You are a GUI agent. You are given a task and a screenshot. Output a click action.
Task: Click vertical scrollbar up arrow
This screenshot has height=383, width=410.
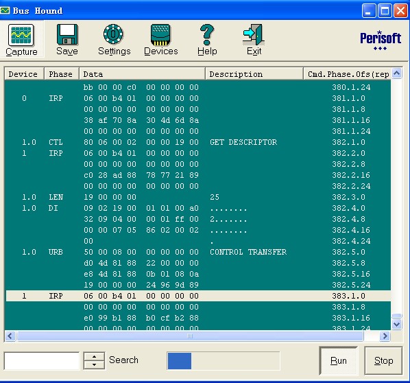point(397,73)
